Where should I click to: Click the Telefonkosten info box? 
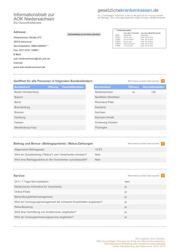139,38
